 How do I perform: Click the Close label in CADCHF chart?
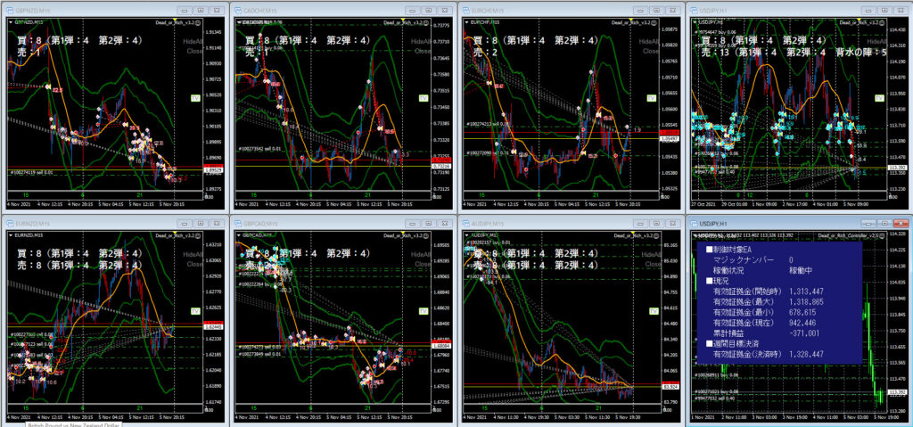click(x=422, y=52)
